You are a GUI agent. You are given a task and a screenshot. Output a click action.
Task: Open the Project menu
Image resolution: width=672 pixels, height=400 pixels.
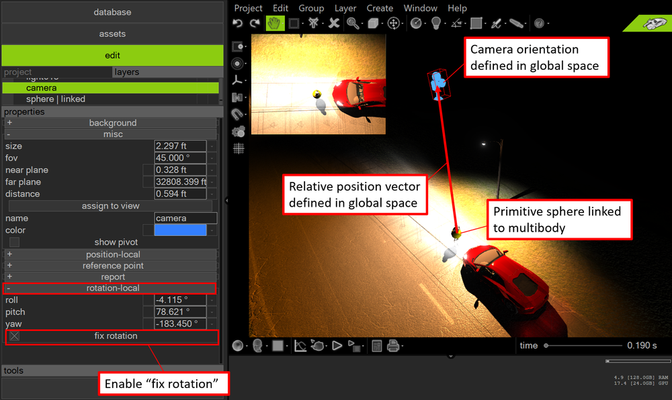click(x=248, y=8)
